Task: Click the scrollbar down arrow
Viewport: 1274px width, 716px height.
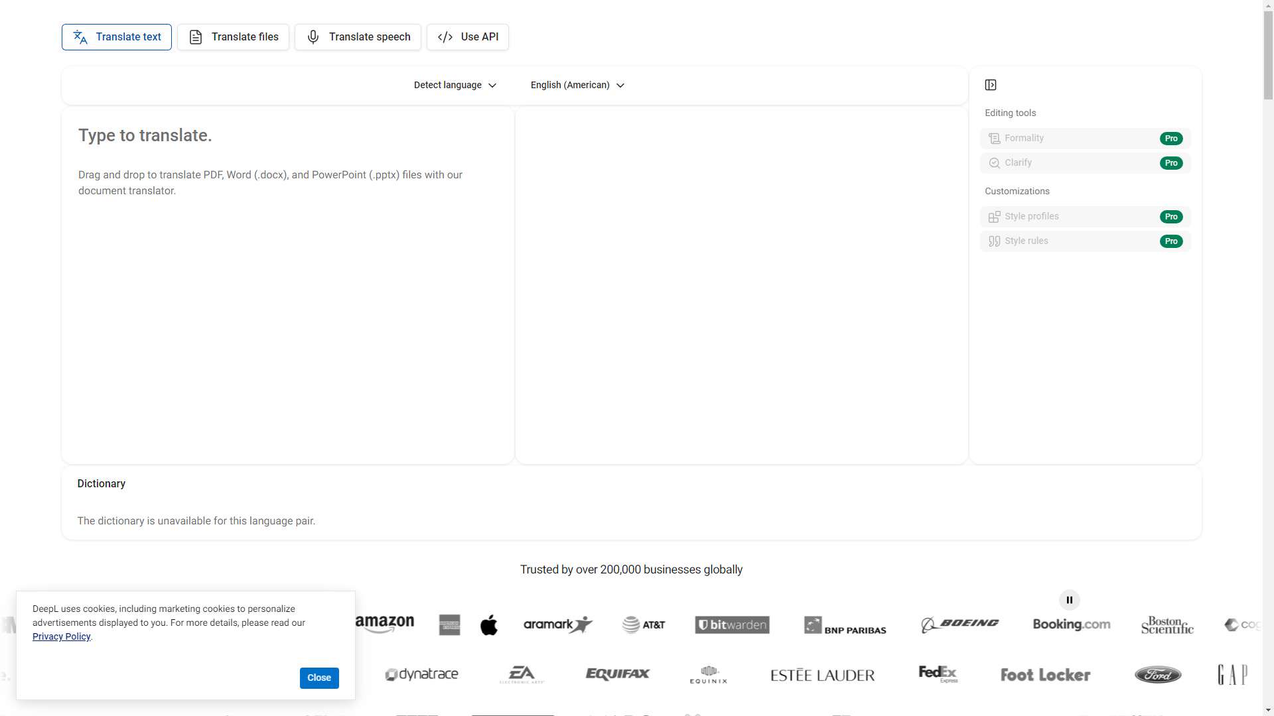Action: tap(1268, 711)
